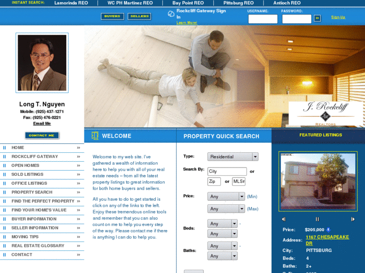Click the arrow icon on Home row
The height and width of the screenshot is (273, 365).
click(78, 148)
